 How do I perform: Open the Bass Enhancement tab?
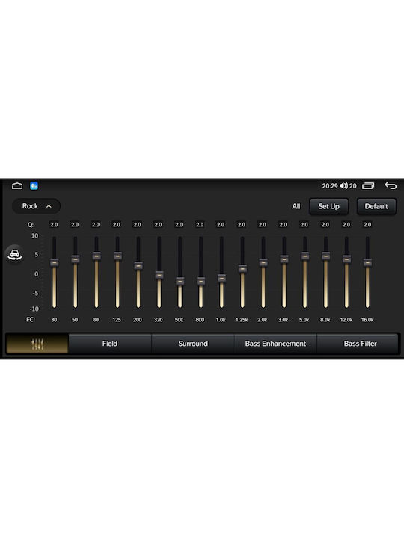coord(275,344)
